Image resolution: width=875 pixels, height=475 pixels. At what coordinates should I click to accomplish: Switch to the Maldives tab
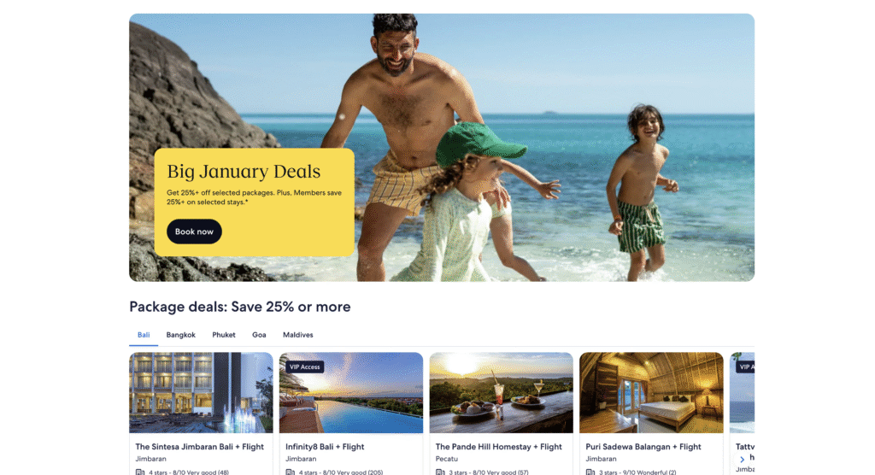pyautogui.click(x=298, y=335)
